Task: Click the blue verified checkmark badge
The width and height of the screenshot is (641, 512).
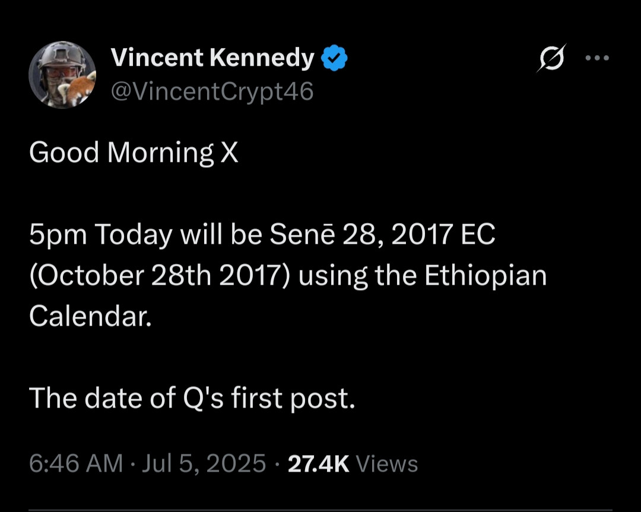Action: point(335,58)
